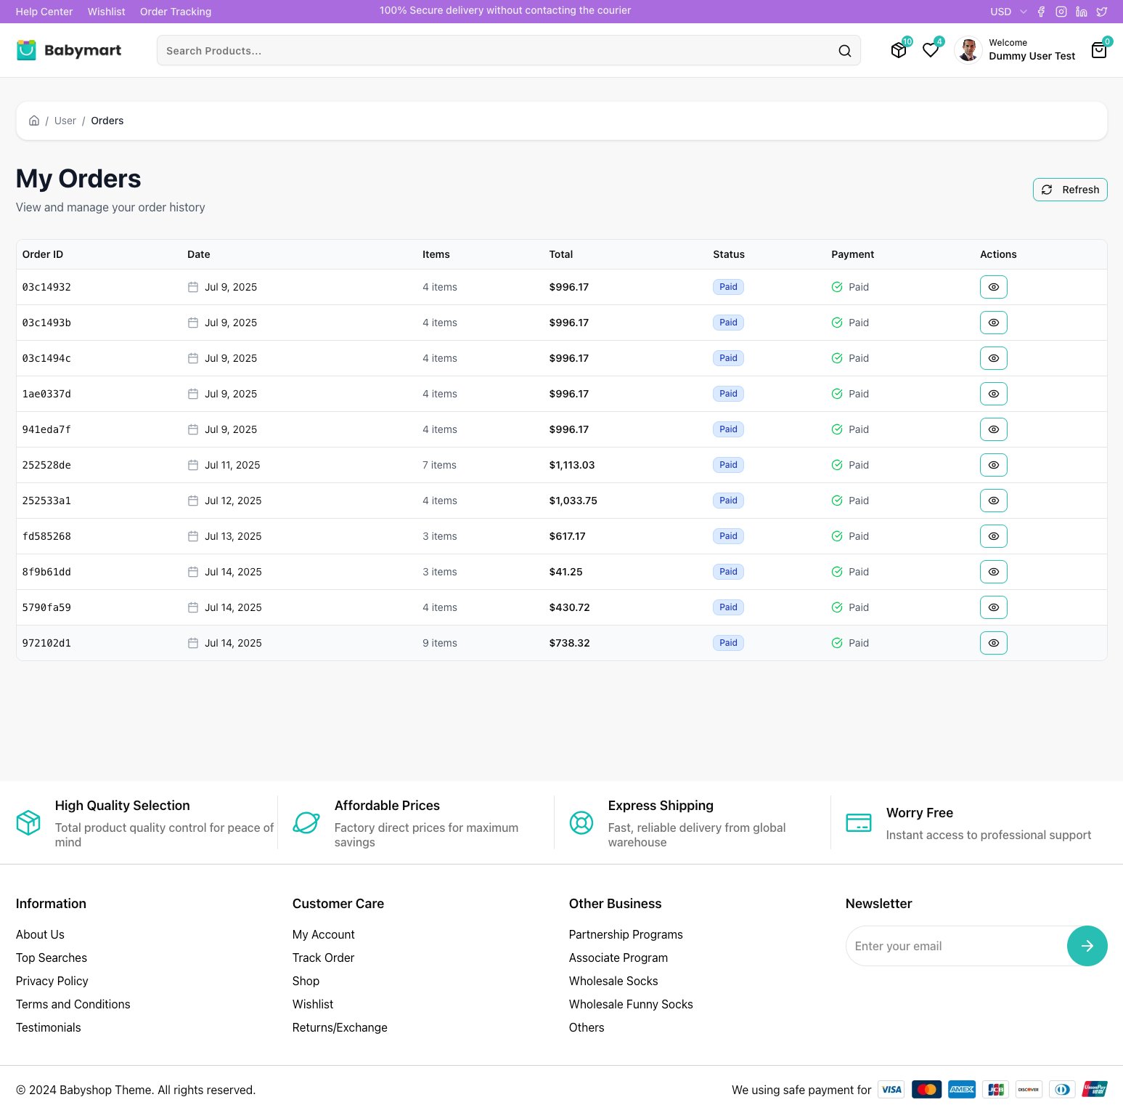View details of order 252528de
The image size is (1123, 1113).
click(x=993, y=465)
